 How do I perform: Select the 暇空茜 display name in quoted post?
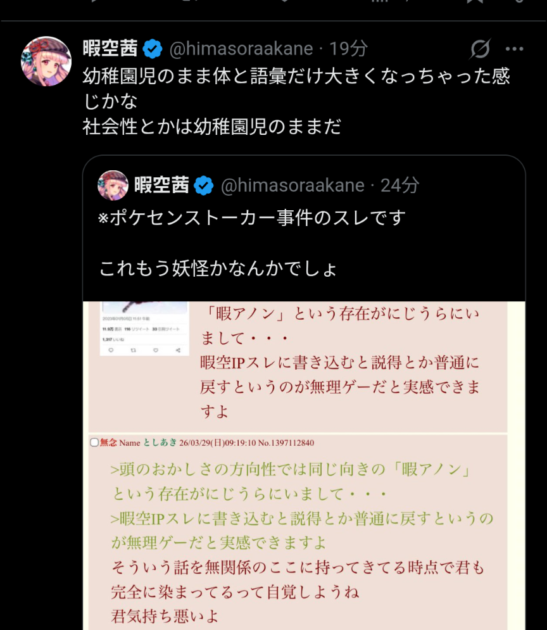(161, 186)
